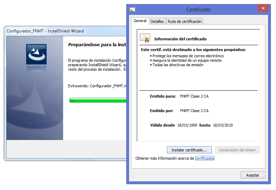The image size is (276, 190).
Task: Click the 'Asegura la identidad de un equipo remoto' line
Action: pyautogui.click(x=187, y=60)
